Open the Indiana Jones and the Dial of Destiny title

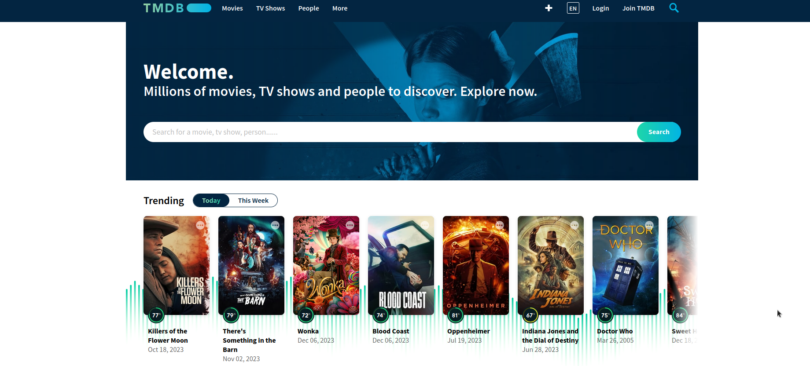point(550,336)
